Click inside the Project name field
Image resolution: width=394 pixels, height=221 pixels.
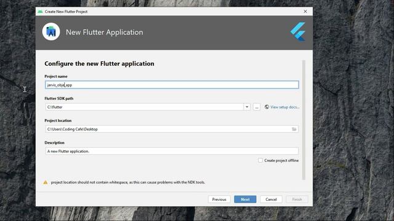(x=172, y=85)
